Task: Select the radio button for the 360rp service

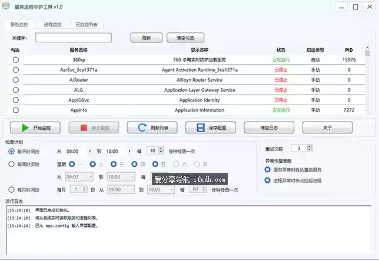Action: pos(16,59)
